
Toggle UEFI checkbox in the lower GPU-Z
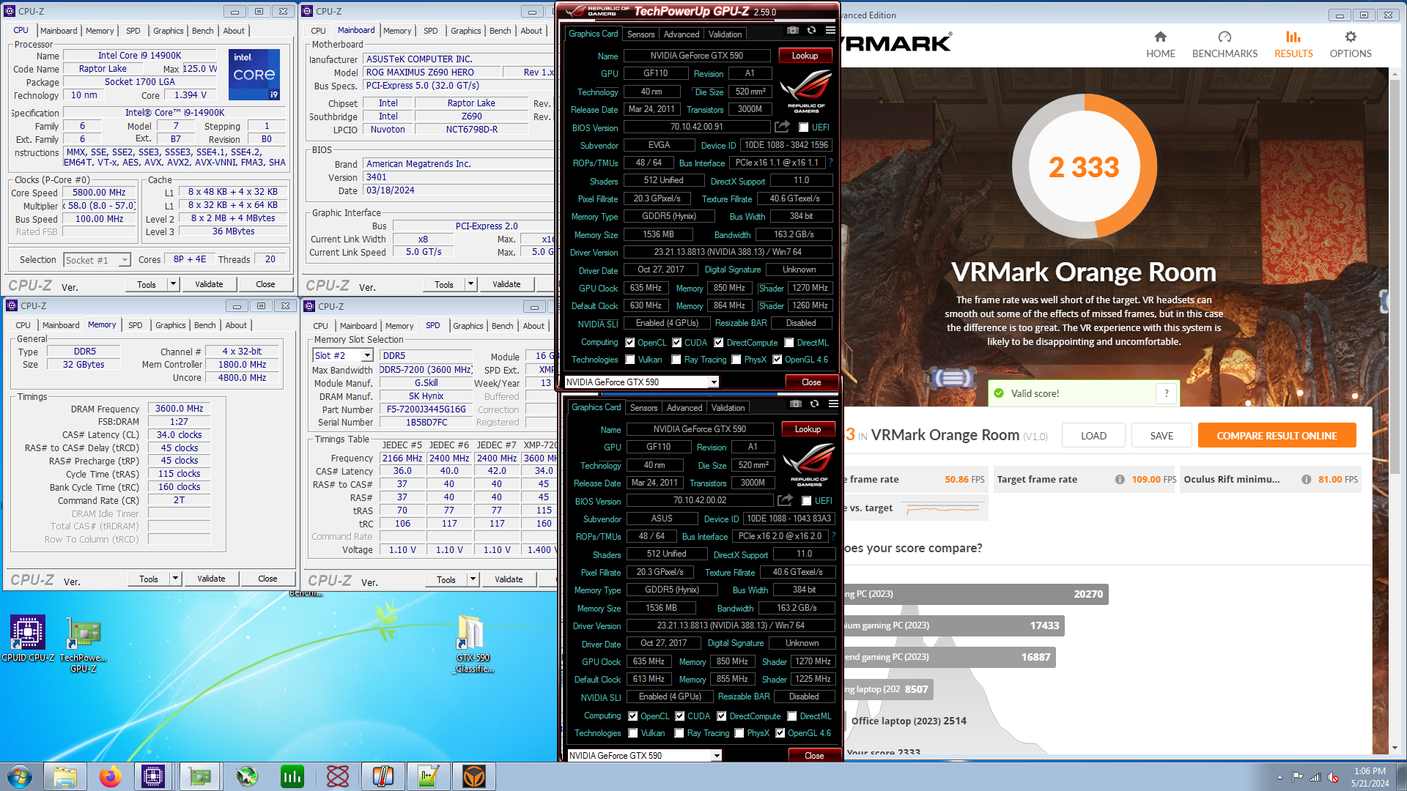[807, 501]
